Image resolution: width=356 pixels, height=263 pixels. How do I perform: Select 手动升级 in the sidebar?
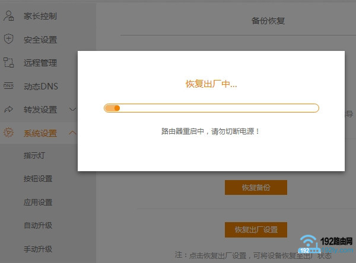(38, 248)
